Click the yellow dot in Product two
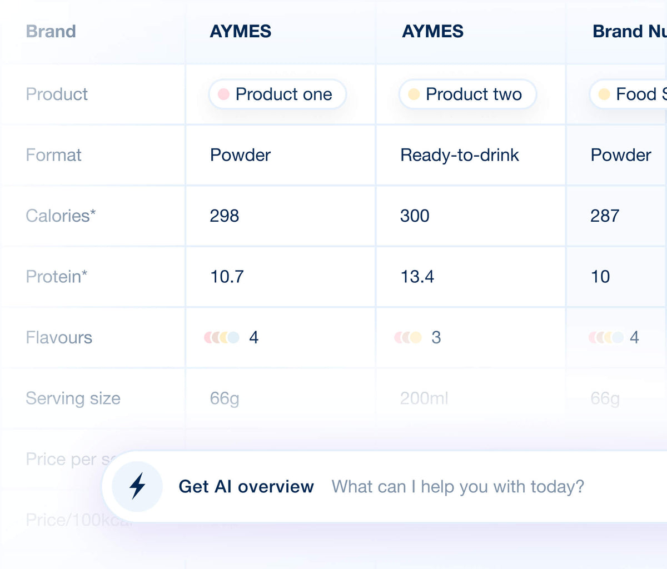This screenshot has width=667, height=569. pos(414,94)
